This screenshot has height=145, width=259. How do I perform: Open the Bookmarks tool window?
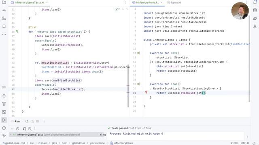pos(4,26)
